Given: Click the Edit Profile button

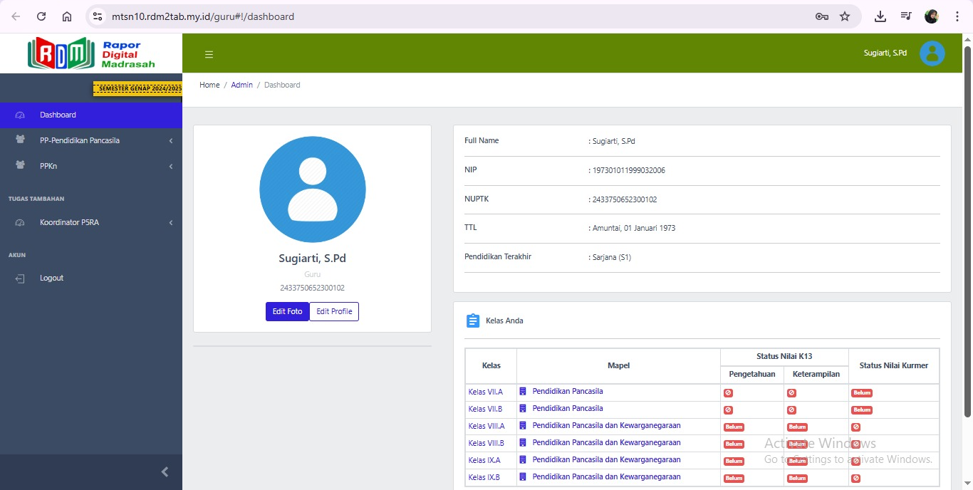Looking at the screenshot, I should click(x=334, y=311).
